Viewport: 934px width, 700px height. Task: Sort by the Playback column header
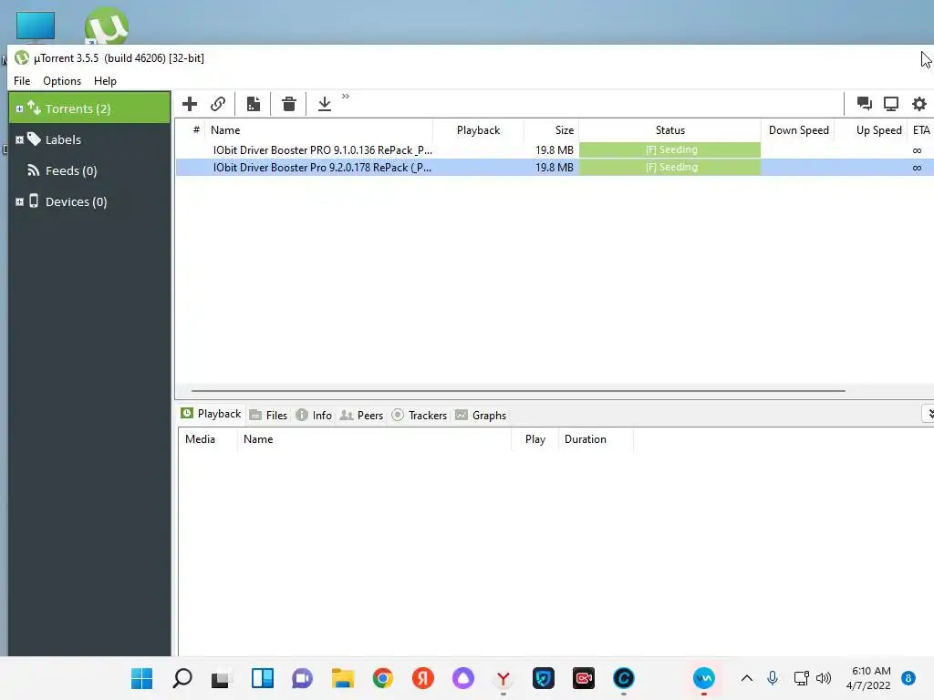(478, 129)
